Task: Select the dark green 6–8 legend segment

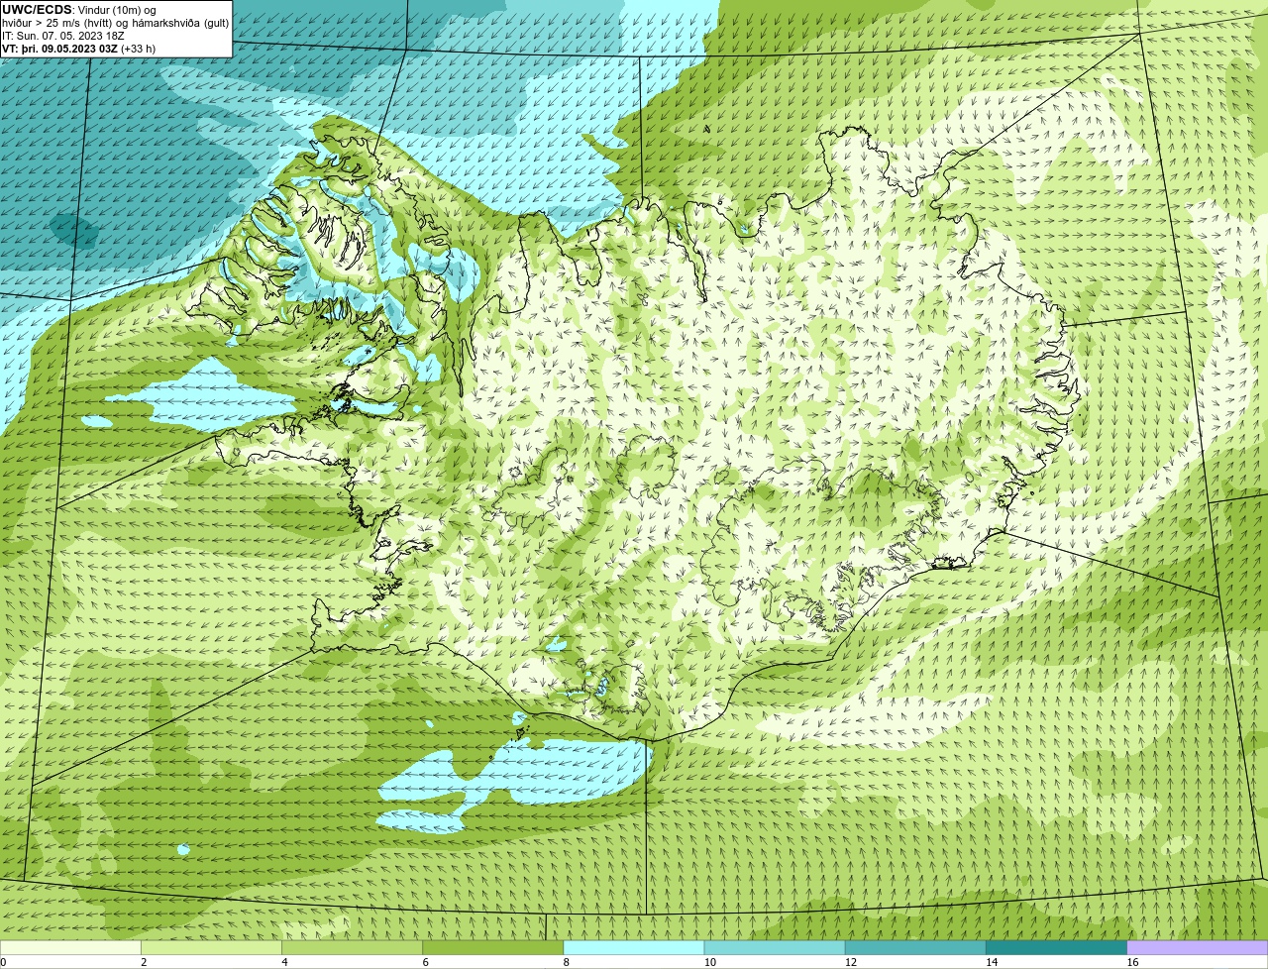Action: tap(492, 948)
